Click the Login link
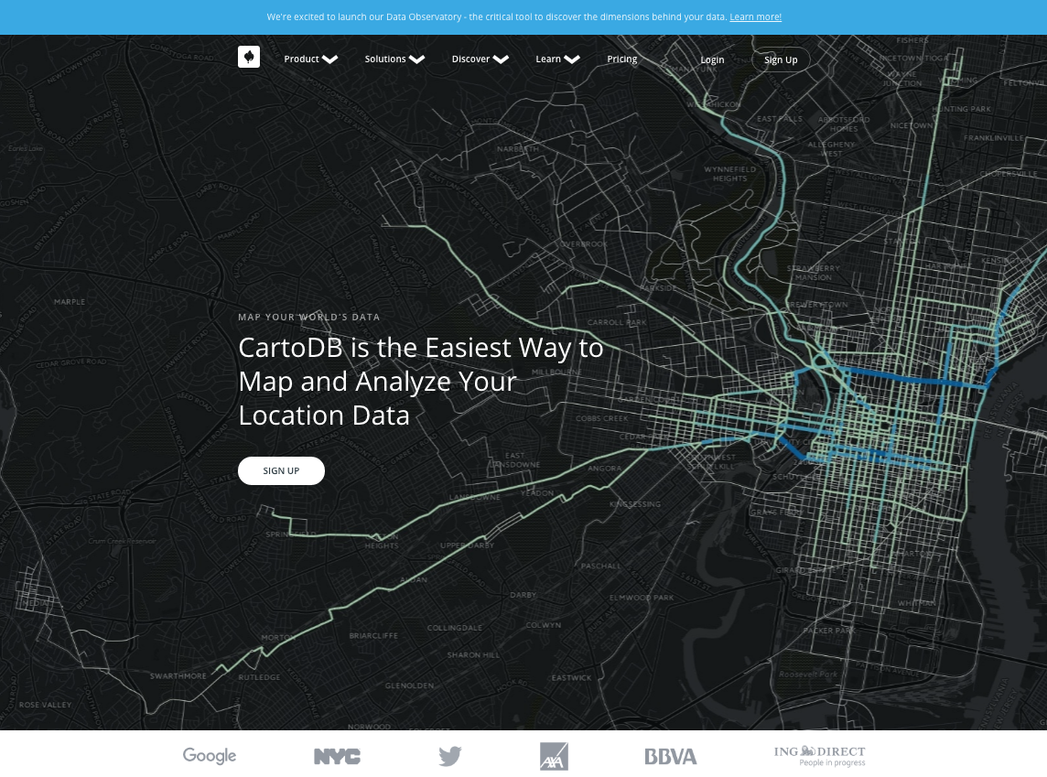Screen dimensions: 1047x777 [712, 59]
